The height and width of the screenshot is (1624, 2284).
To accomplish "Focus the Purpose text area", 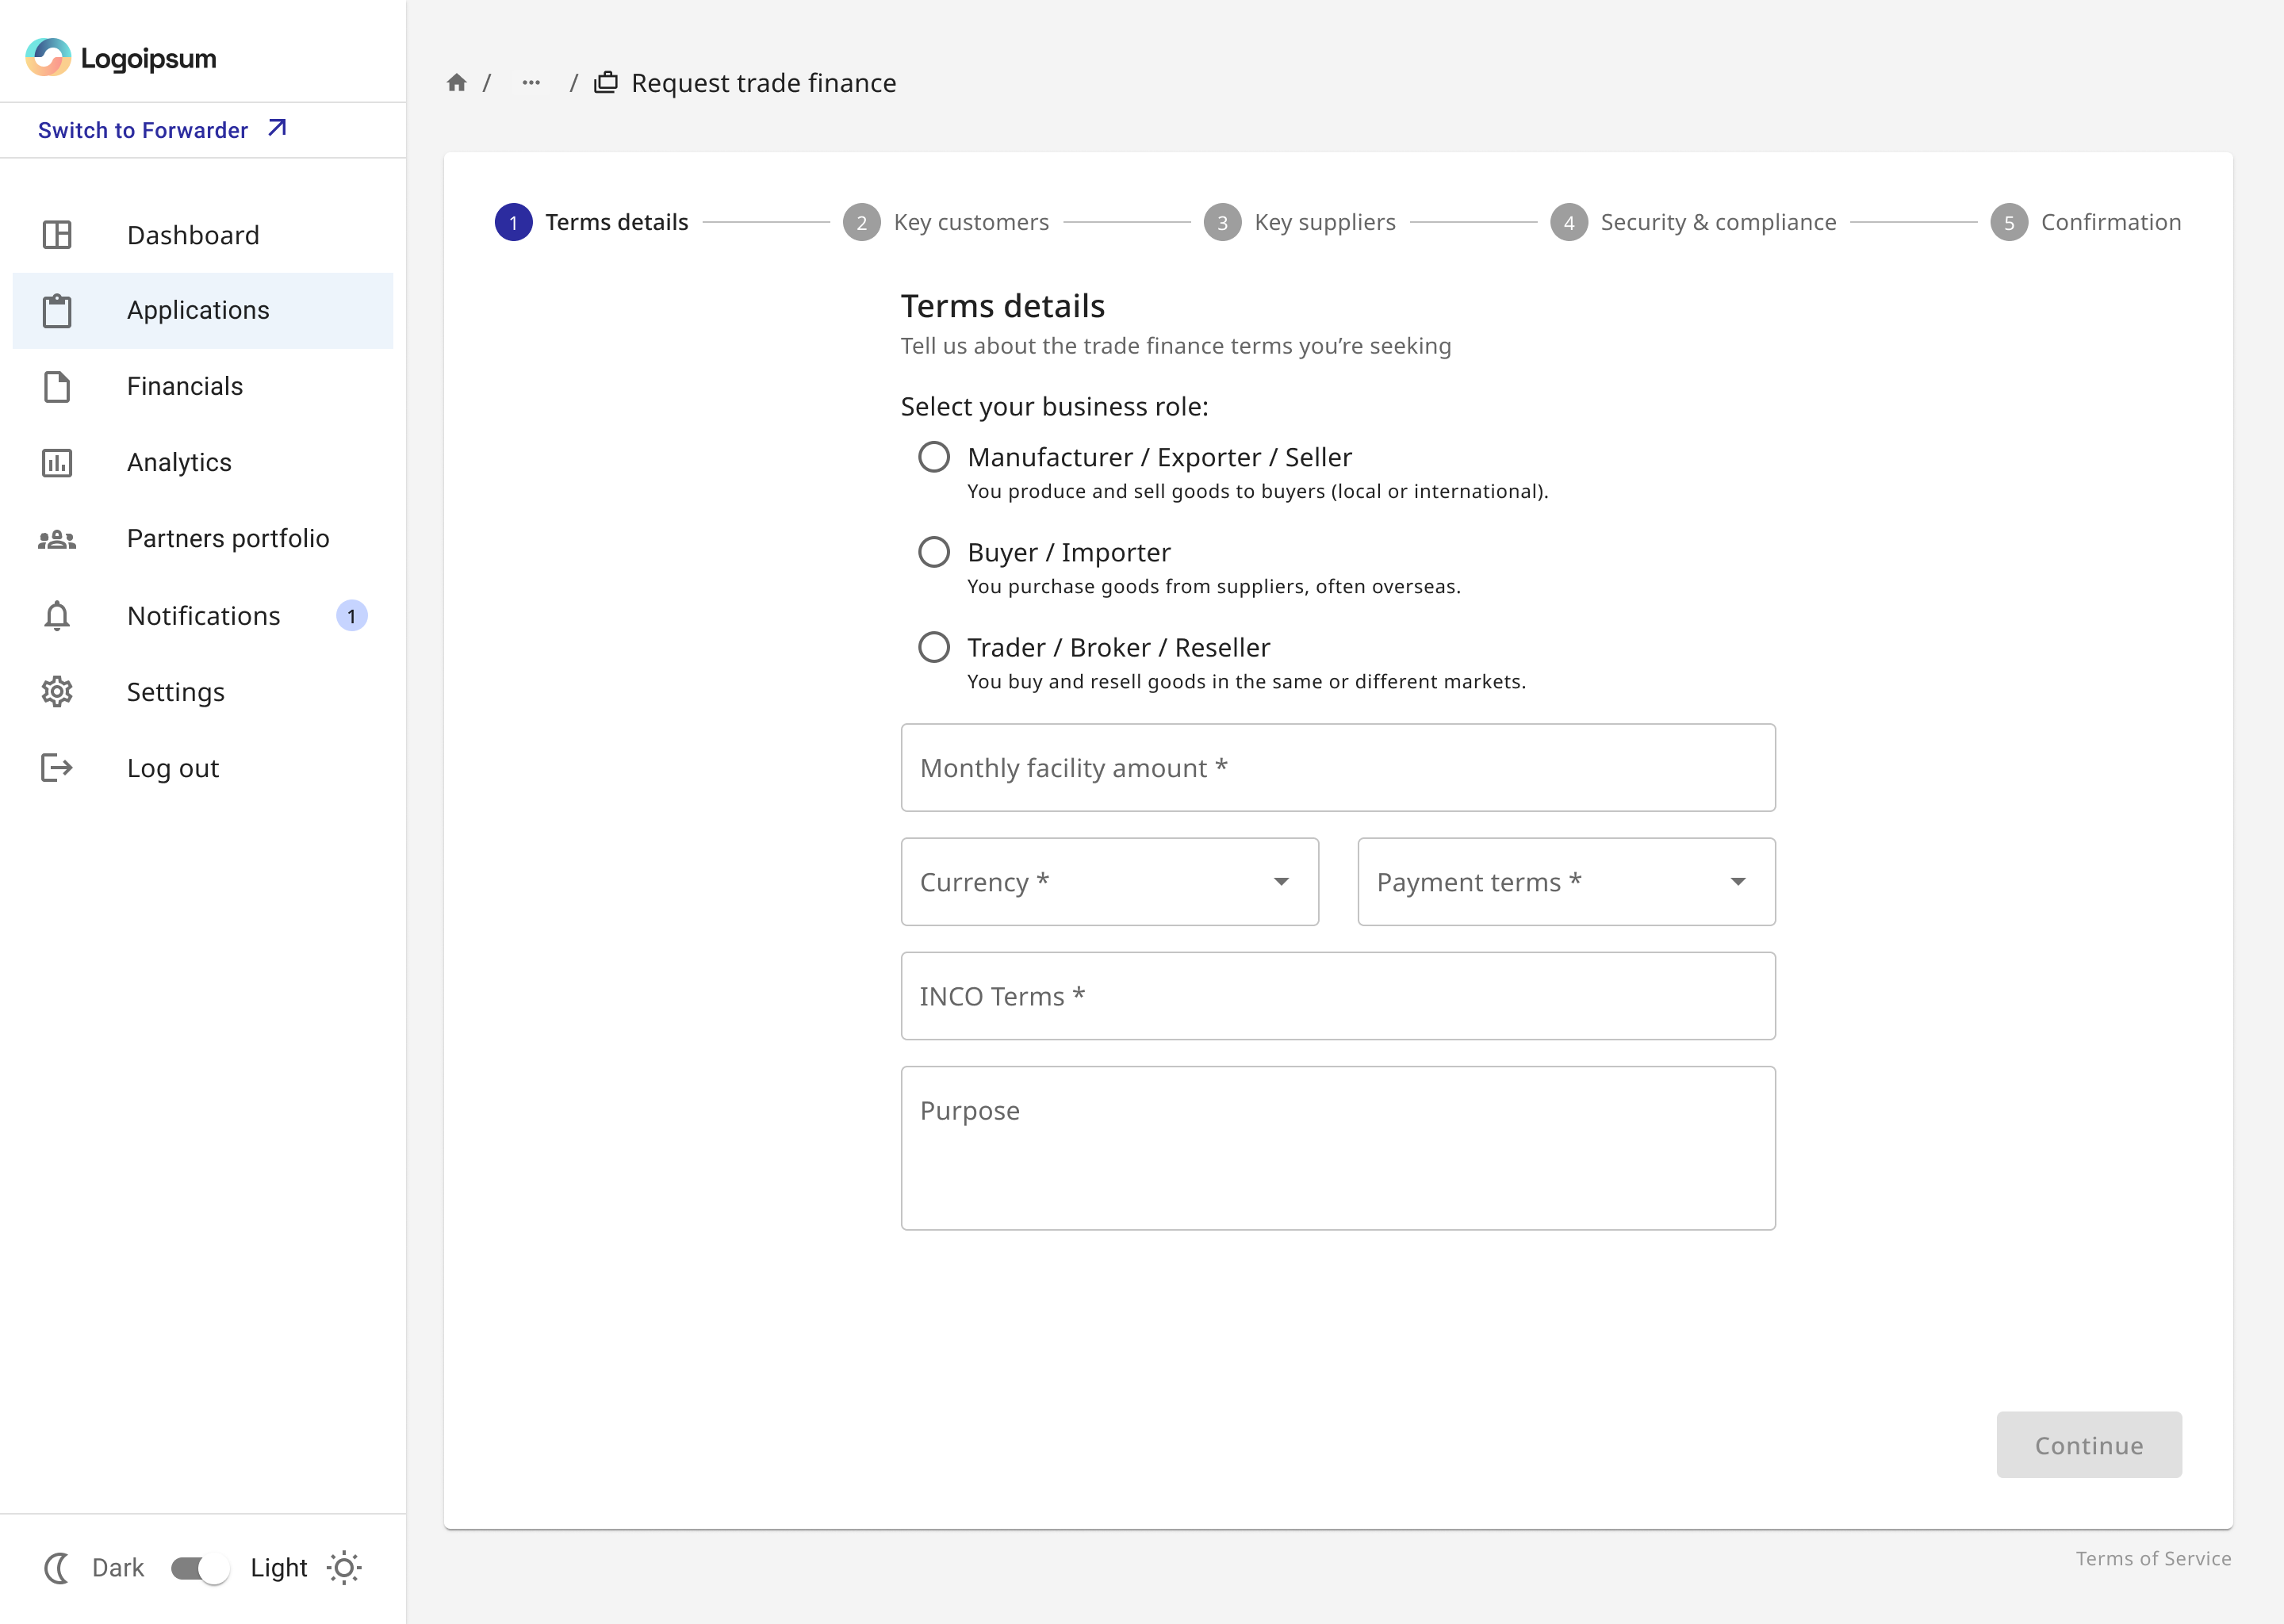I will 1338,1148.
